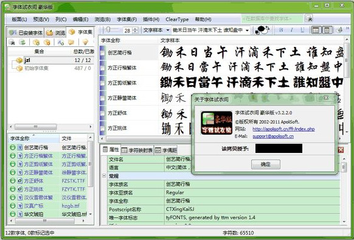The image size is (354, 240).
Task: Toggle green activation circle for 汉仪雪君体繁
Action: tap(13, 197)
